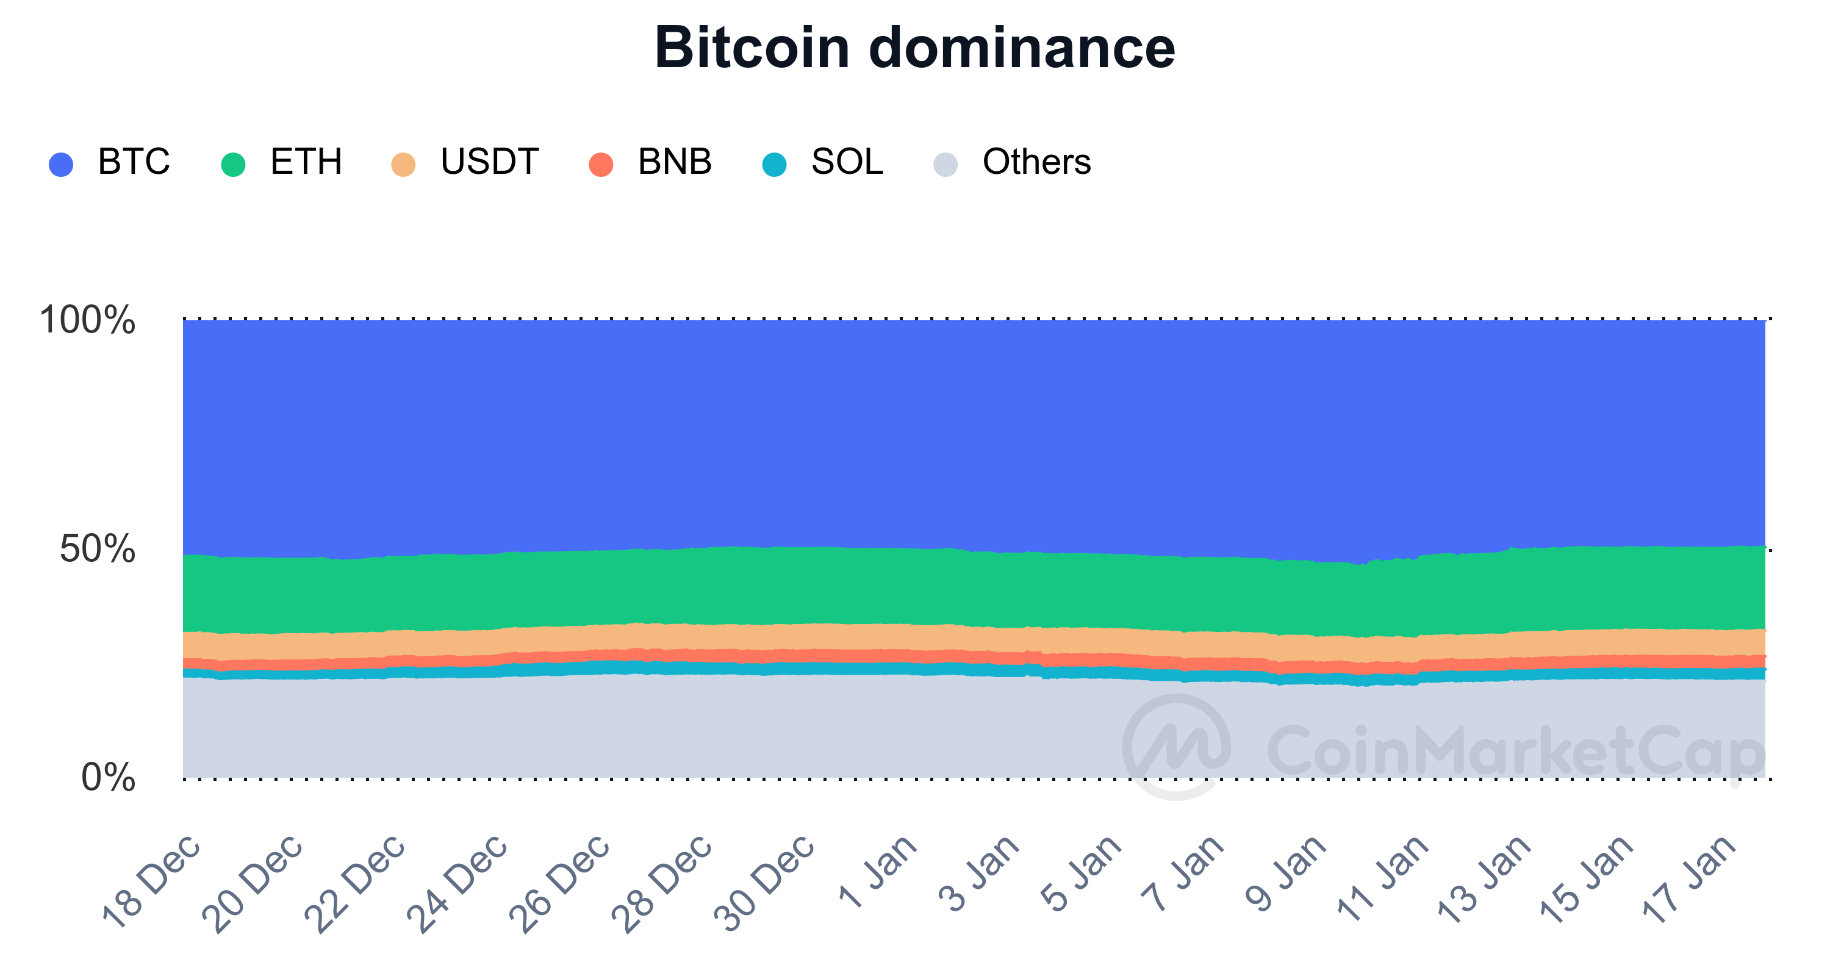
Task: Click the USDT orange legend dot
Action: [x=403, y=164]
